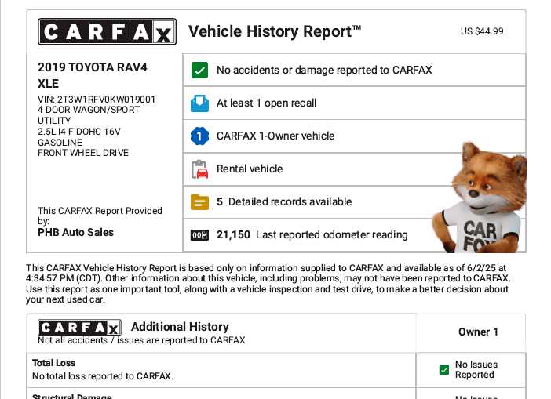Click the yellow detailed records folder icon
Viewport: 551px width, 399px height.
click(x=200, y=202)
